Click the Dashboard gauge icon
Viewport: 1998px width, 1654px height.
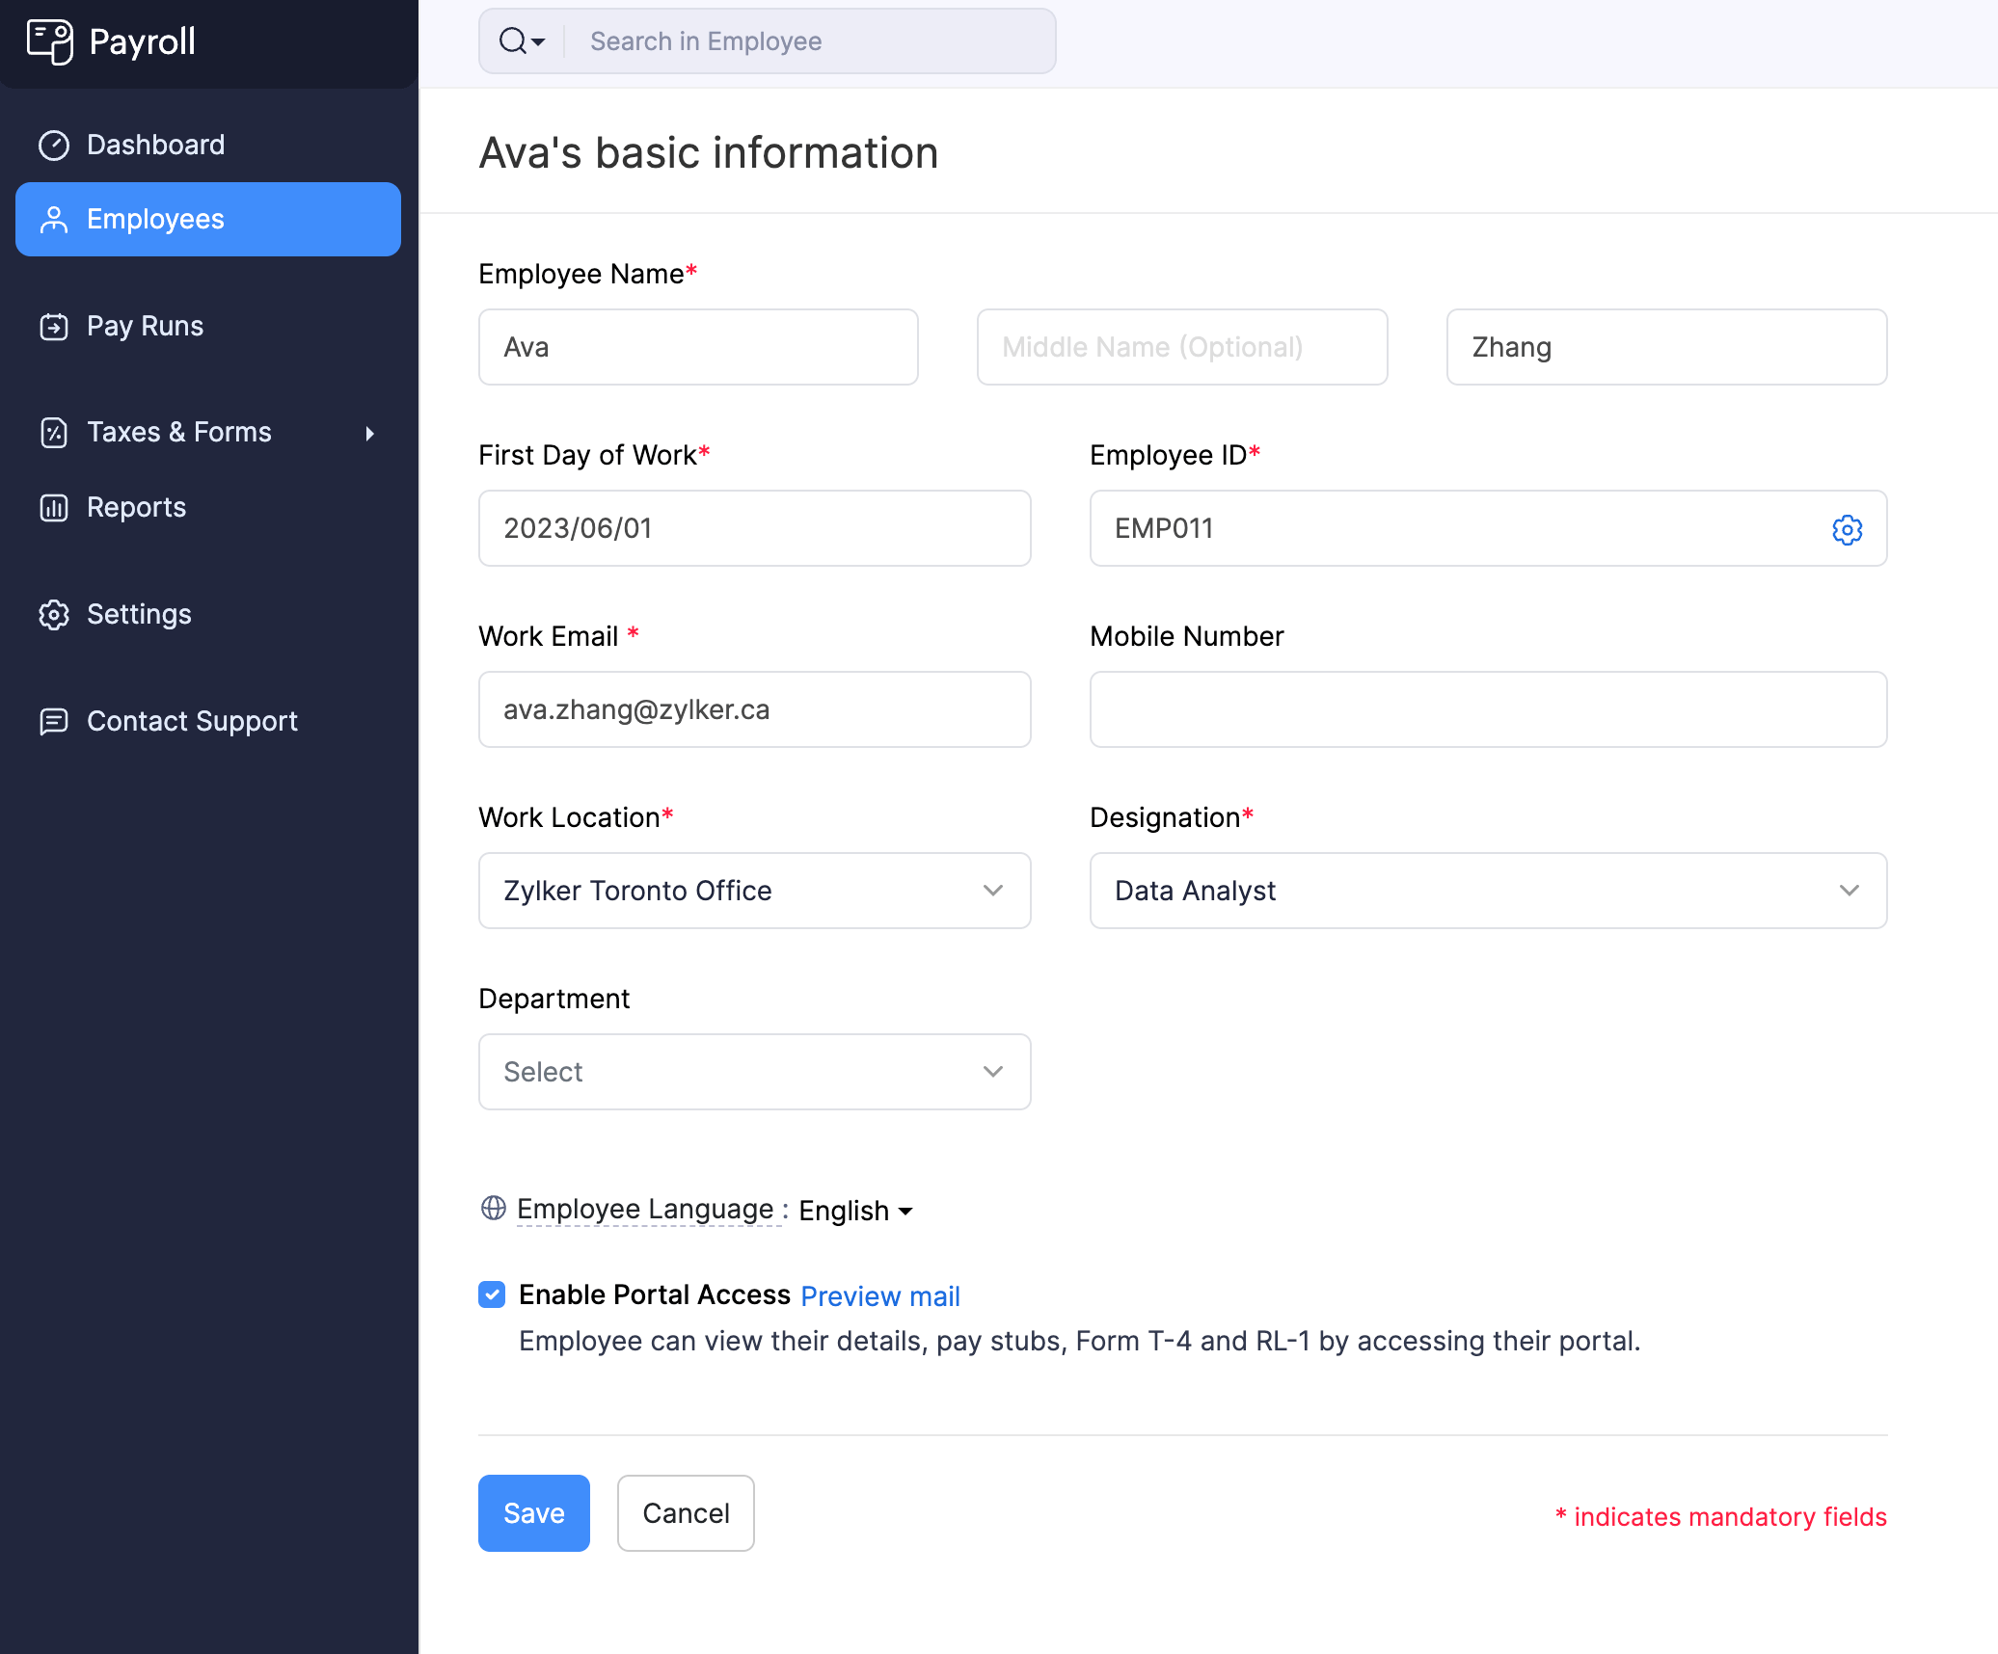pos(54,145)
